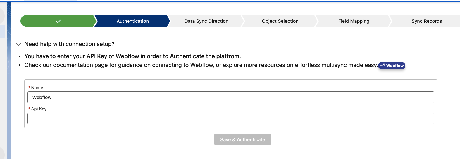Click the Api Key field label
Viewport: 460px width, 159px height.
[x=39, y=109]
